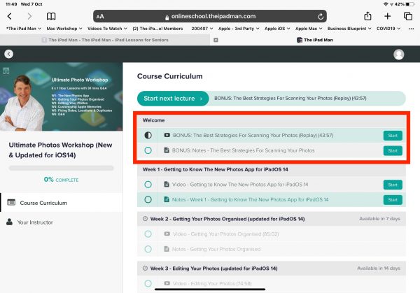Expand the Apple Mac bookmarks folder

(309, 29)
